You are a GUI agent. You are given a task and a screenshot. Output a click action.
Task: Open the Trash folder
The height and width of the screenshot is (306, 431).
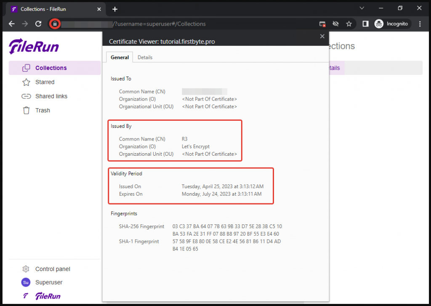[43, 110]
